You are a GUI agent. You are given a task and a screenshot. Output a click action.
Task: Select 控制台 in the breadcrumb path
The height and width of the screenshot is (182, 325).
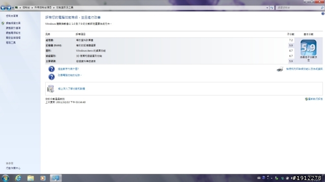point(26,8)
